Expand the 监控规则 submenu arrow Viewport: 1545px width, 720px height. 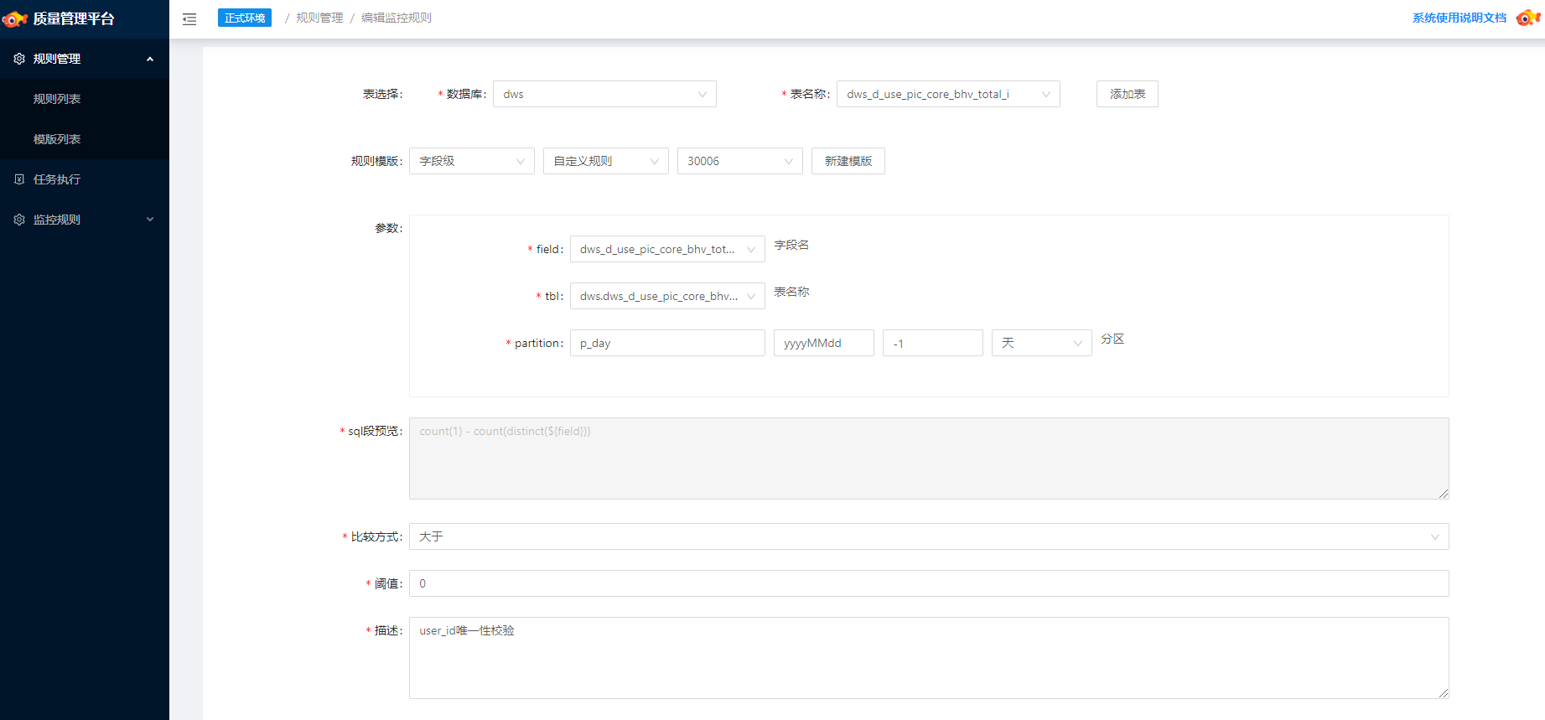point(150,220)
